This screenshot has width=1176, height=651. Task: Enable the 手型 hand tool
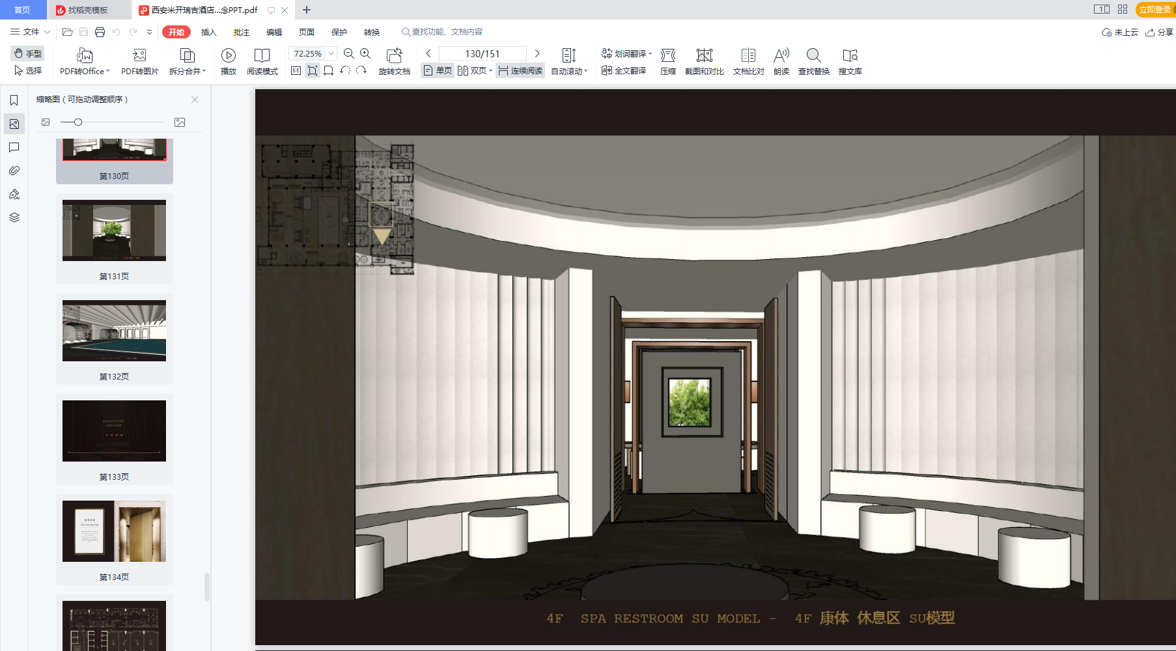click(x=28, y=53)
